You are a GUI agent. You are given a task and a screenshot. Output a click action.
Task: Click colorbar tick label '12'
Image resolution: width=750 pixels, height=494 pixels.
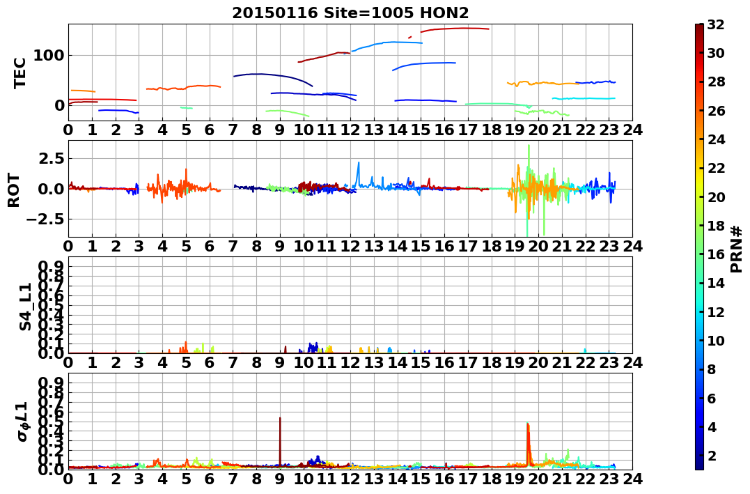pyautogui.click(x=716, y=311)
